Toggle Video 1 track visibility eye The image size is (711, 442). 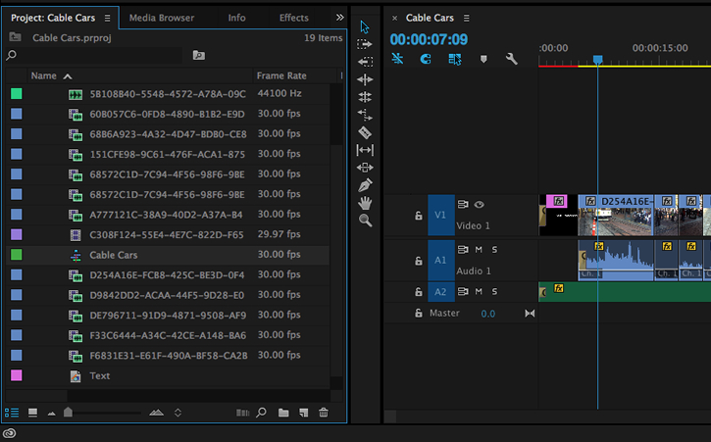point(479,205)
